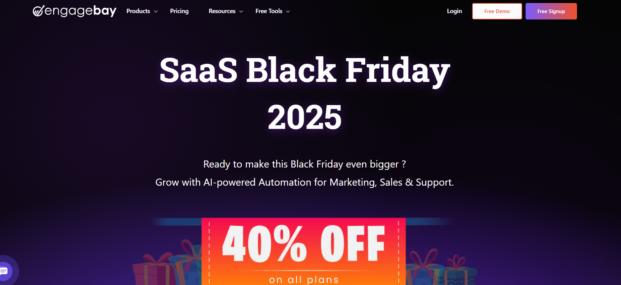Select Products in the navigation bar
The image size is (621, 285).
tap(138, 11)
